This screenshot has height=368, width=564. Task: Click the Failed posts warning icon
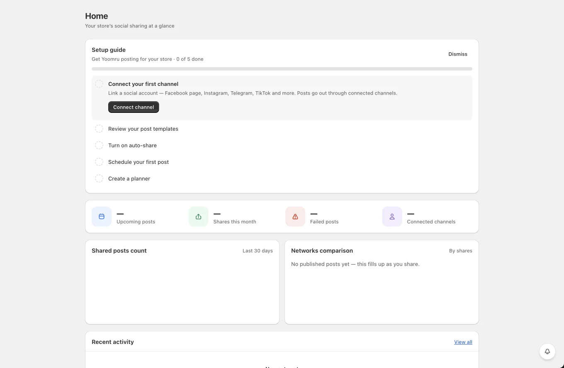coord(295,217)
